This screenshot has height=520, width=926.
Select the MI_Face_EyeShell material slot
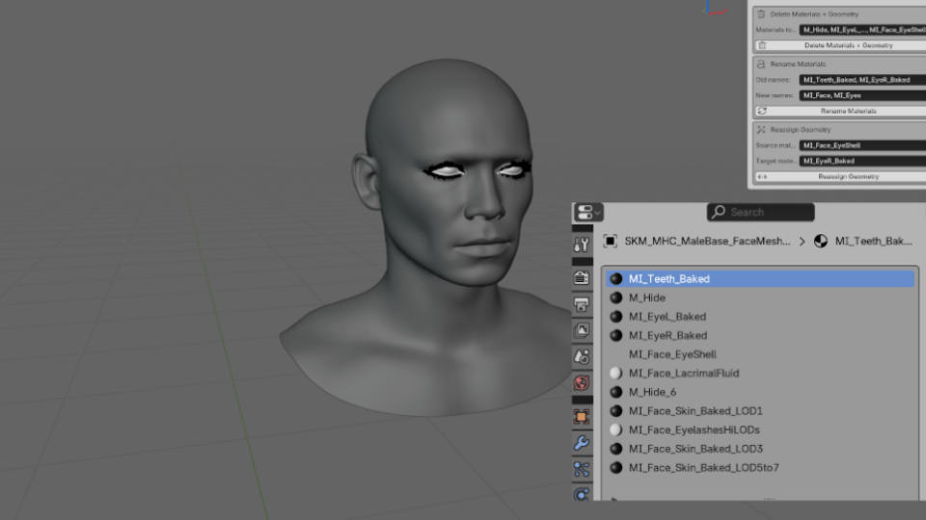[x=672, y=354]
